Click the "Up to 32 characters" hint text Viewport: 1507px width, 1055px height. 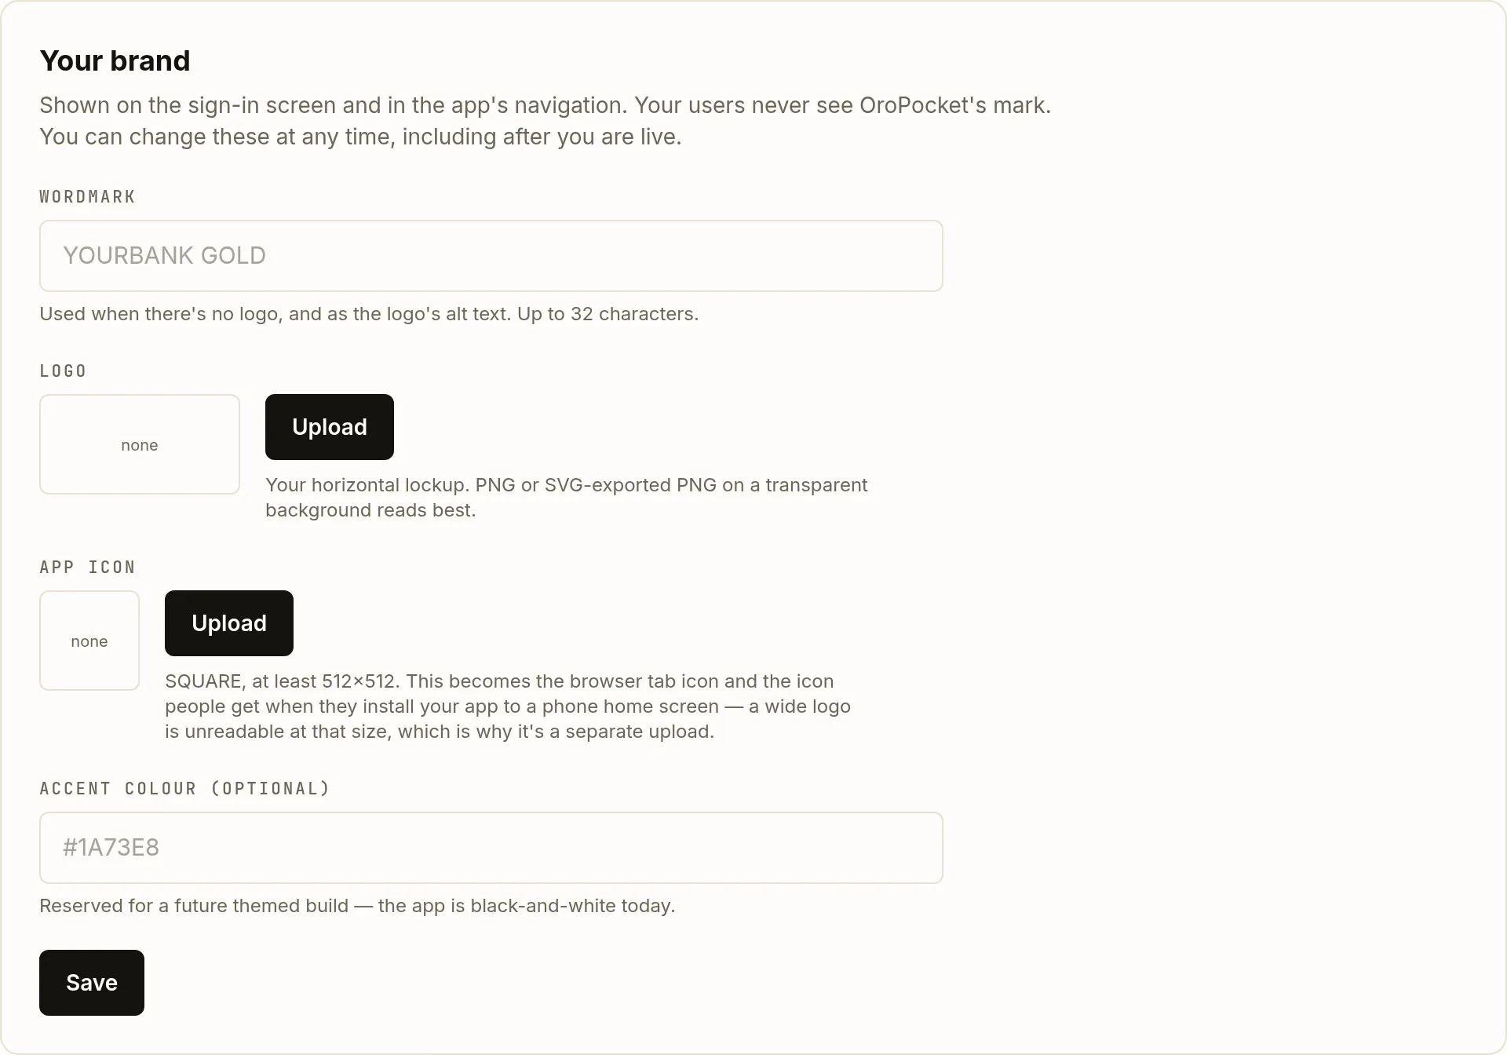(x=608, y=314)
